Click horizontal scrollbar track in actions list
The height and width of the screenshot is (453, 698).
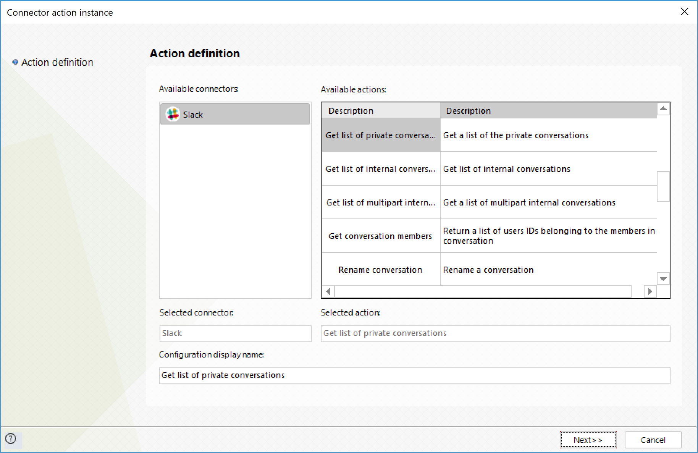pos(483,291)
